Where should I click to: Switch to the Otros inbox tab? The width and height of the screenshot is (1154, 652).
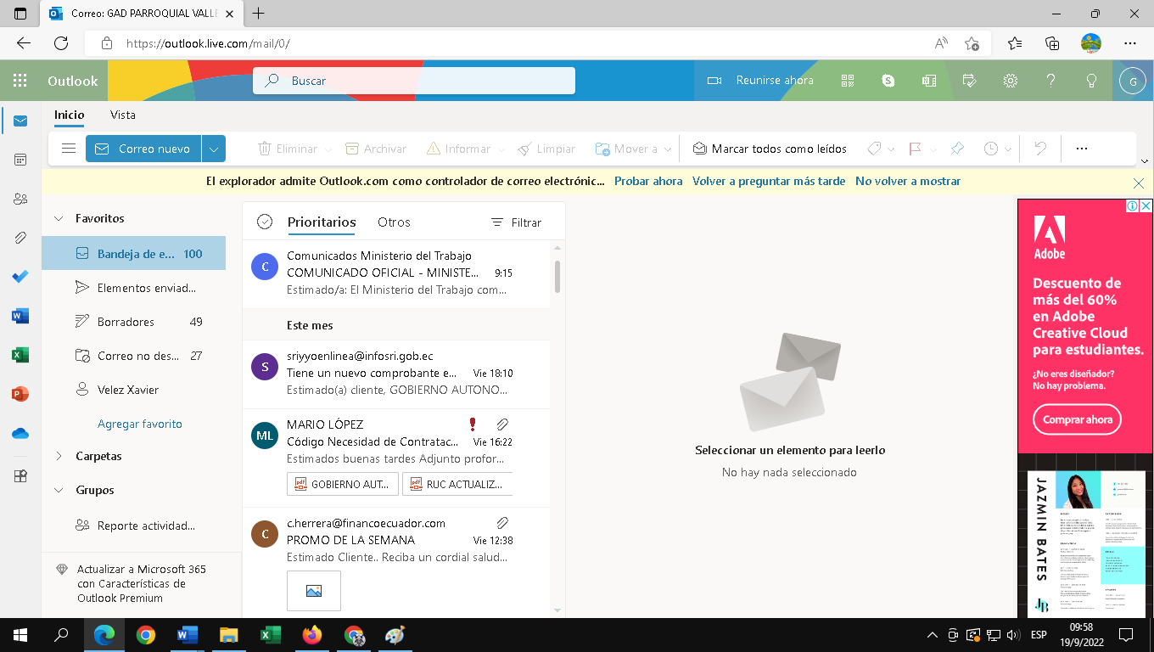(x=394, y=222)
